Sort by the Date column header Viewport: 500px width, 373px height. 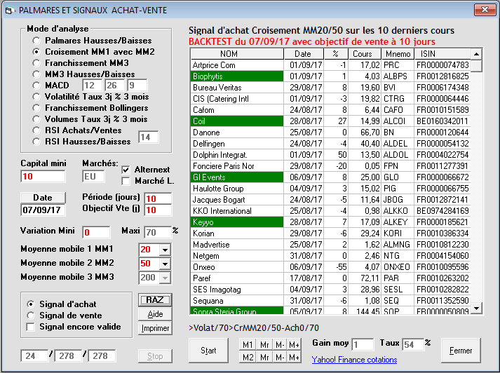[x=304, y=54]
